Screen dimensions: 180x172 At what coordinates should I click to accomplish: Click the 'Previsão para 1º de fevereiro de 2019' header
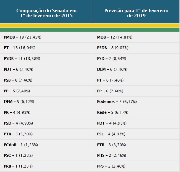(136, 13)
